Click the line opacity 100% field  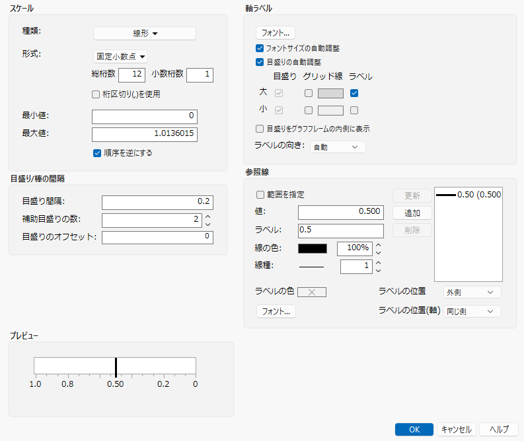click(355, 248)
